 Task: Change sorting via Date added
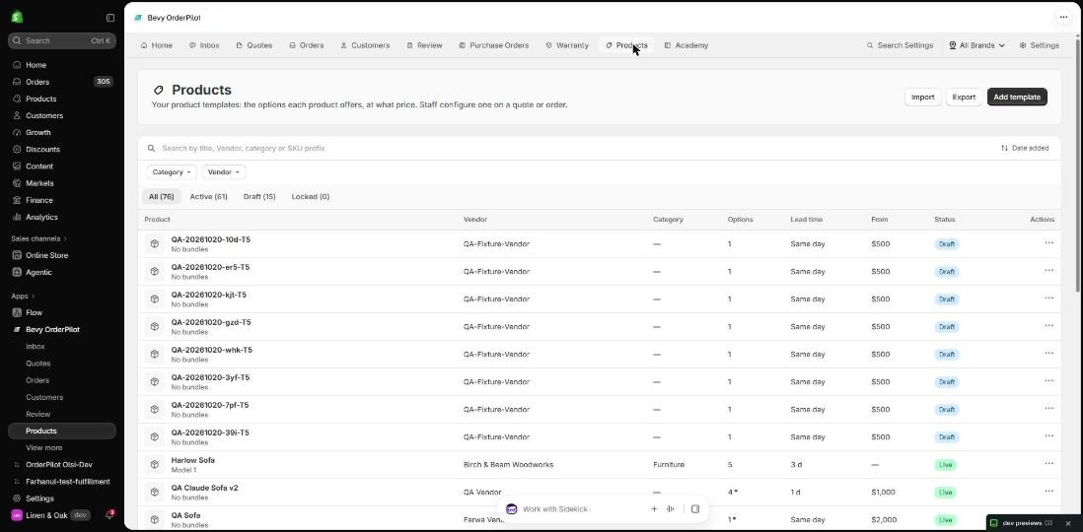[1025, 149]
